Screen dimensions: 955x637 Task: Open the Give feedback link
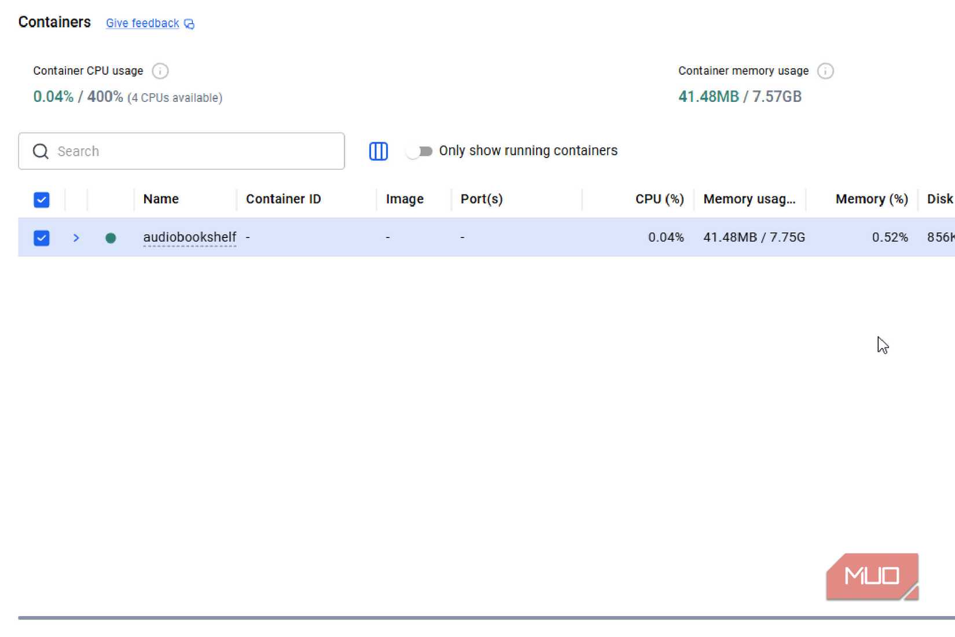[x=142, y=23]
